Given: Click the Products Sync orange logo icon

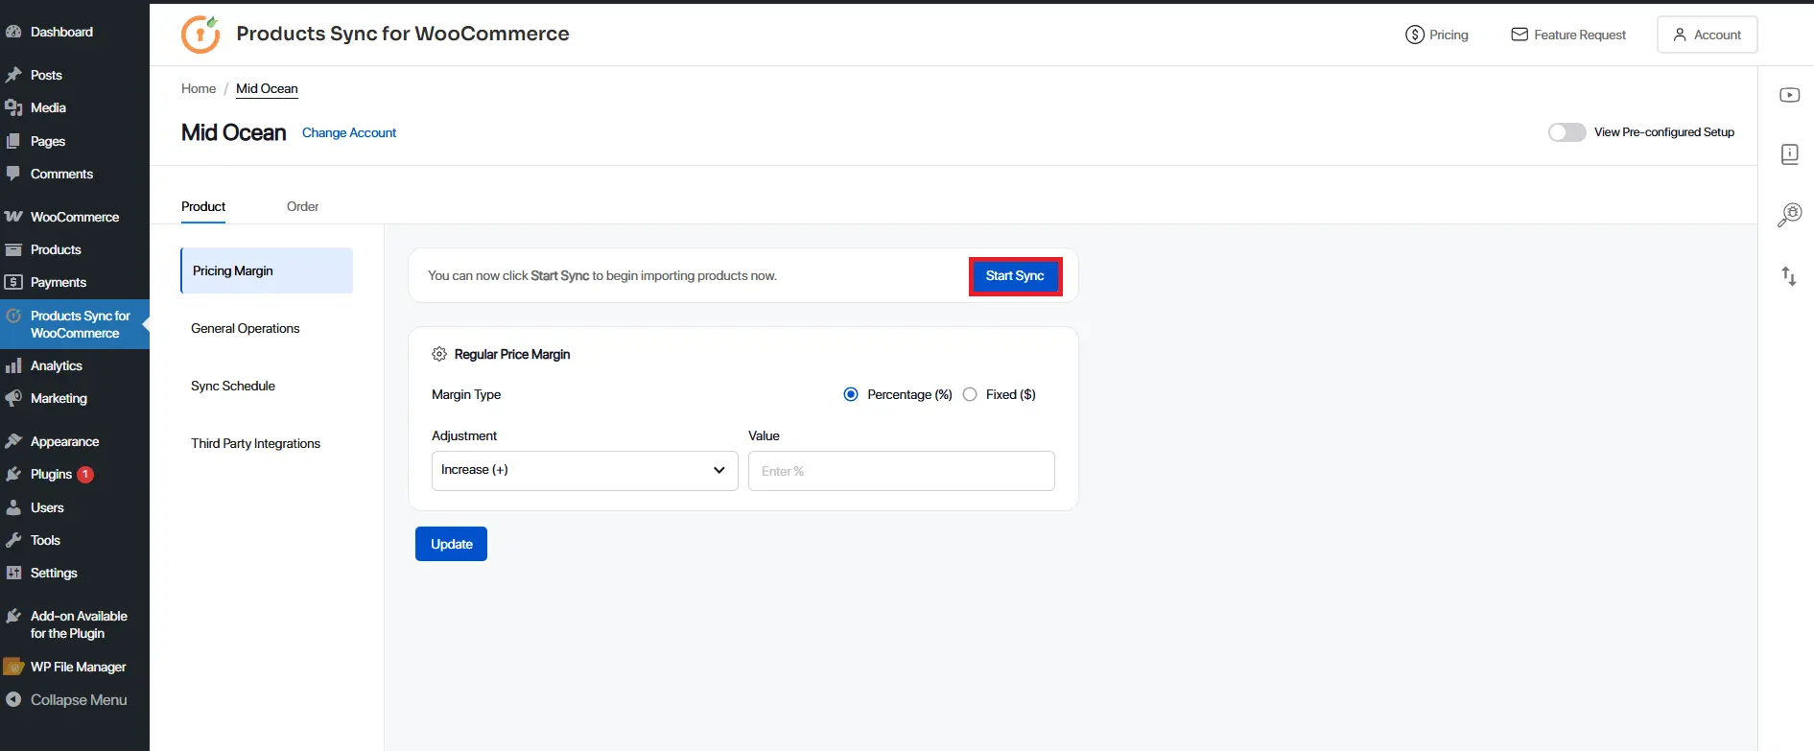Looking at the screenshot, I should point(200,35).
